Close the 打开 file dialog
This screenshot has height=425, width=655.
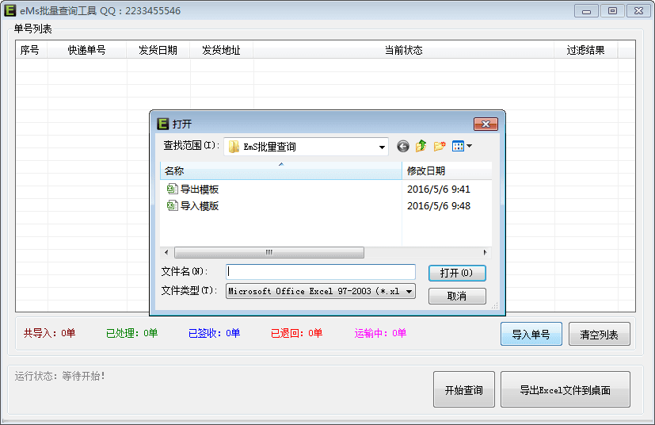click(x=485, y=124)
